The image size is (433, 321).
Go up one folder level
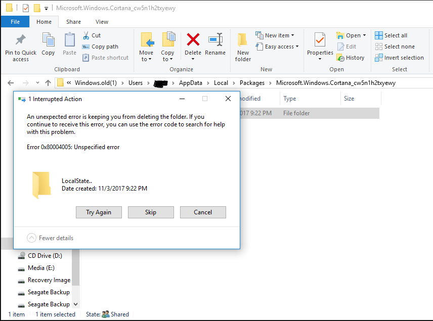pos(48,83)
